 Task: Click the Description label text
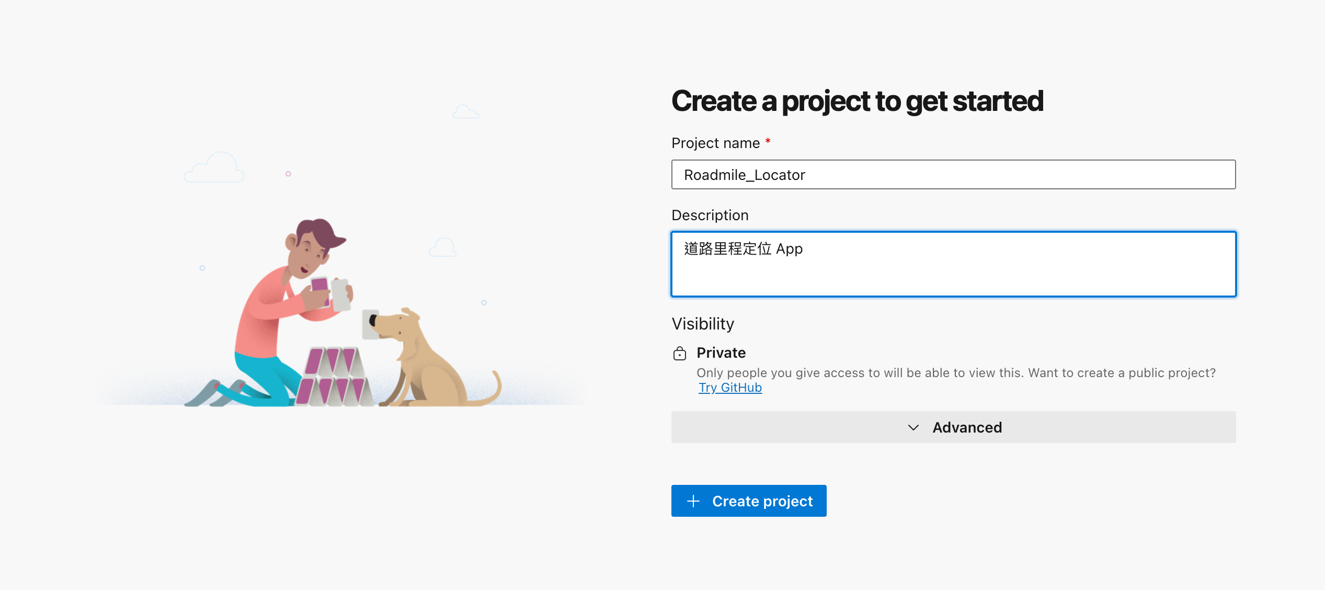(x=710, y=215)
